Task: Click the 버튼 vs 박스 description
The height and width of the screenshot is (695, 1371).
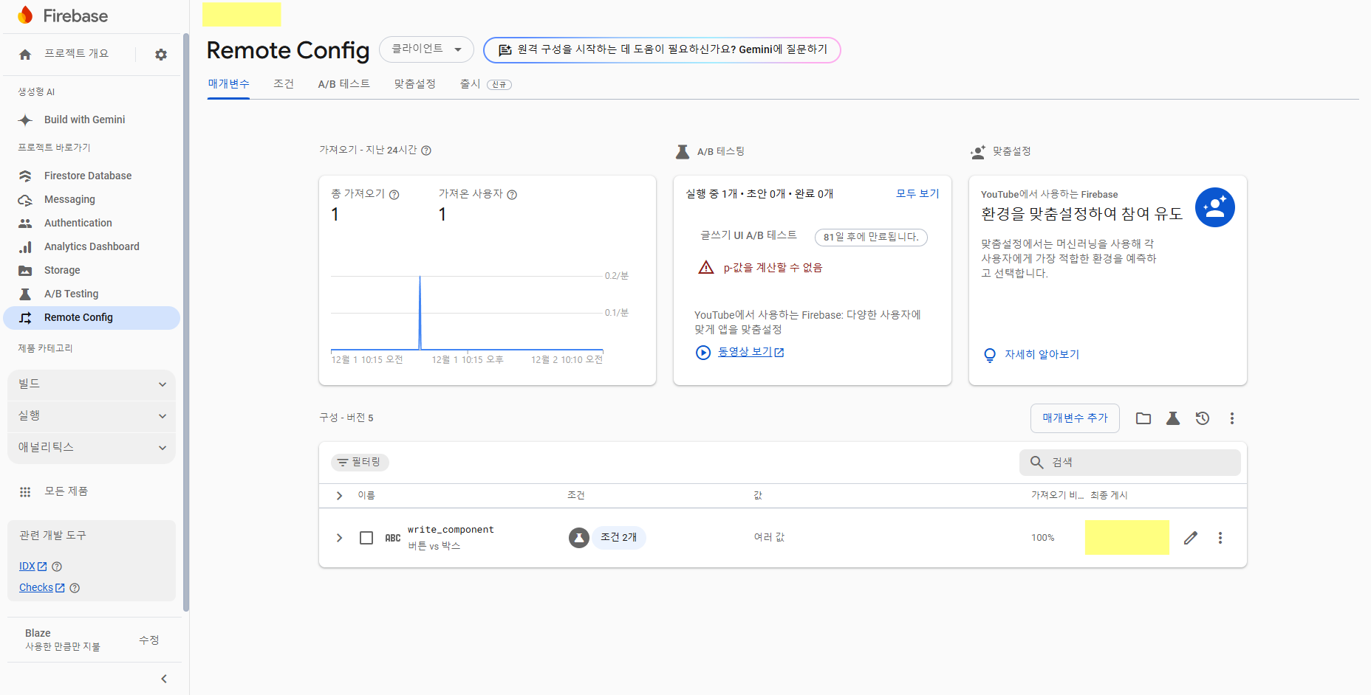Action: 434,546
